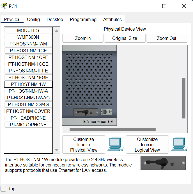Select the PT-HOST-NM-COVER module

coord(28,111)
